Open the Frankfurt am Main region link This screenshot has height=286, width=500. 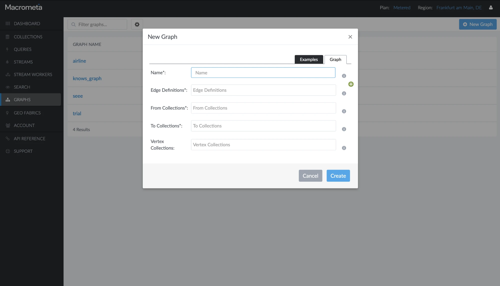pos(459,7)
